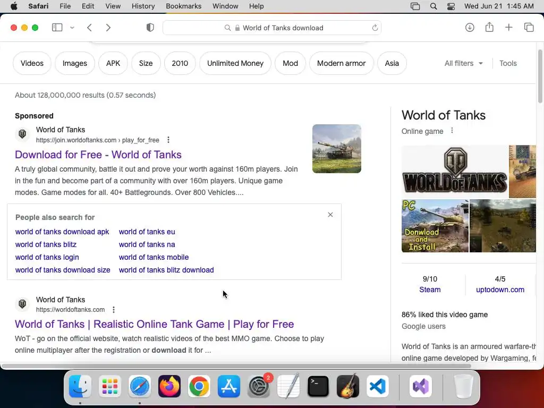Open Realistic Online Tank Game result link
Image resolution: width=544 pixels, height=408 pixels.
155,324
